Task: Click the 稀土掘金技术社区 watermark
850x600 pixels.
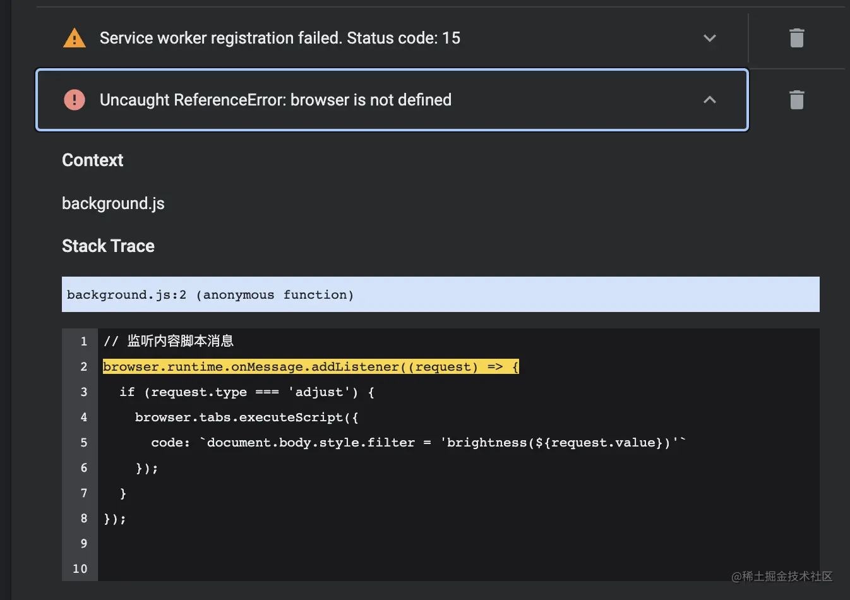Action: click(782, 576)
